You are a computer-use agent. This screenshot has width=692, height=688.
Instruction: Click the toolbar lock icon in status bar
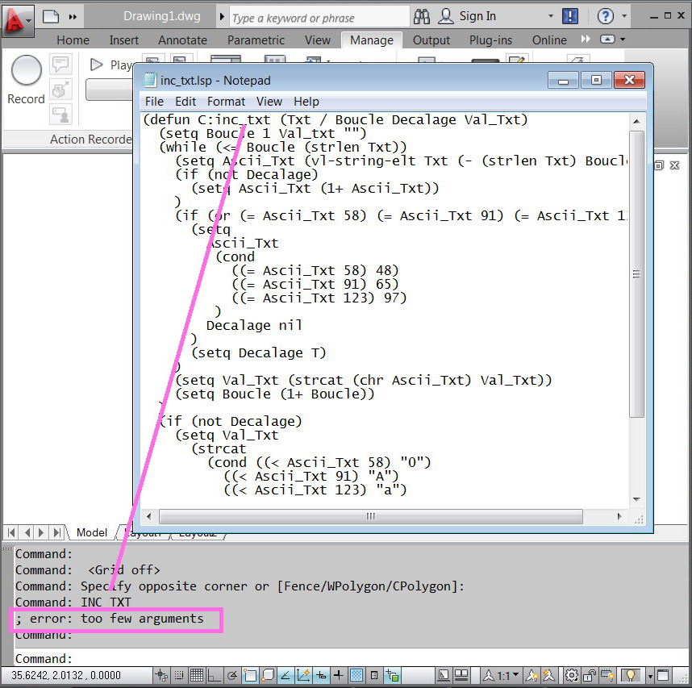tap(590, 676)
